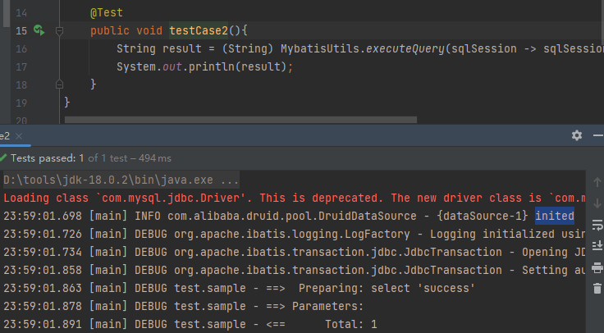This screenshot has height=333, width=604.
Task: Open the Run panel settings gear
Action: [x=577, y=135]
